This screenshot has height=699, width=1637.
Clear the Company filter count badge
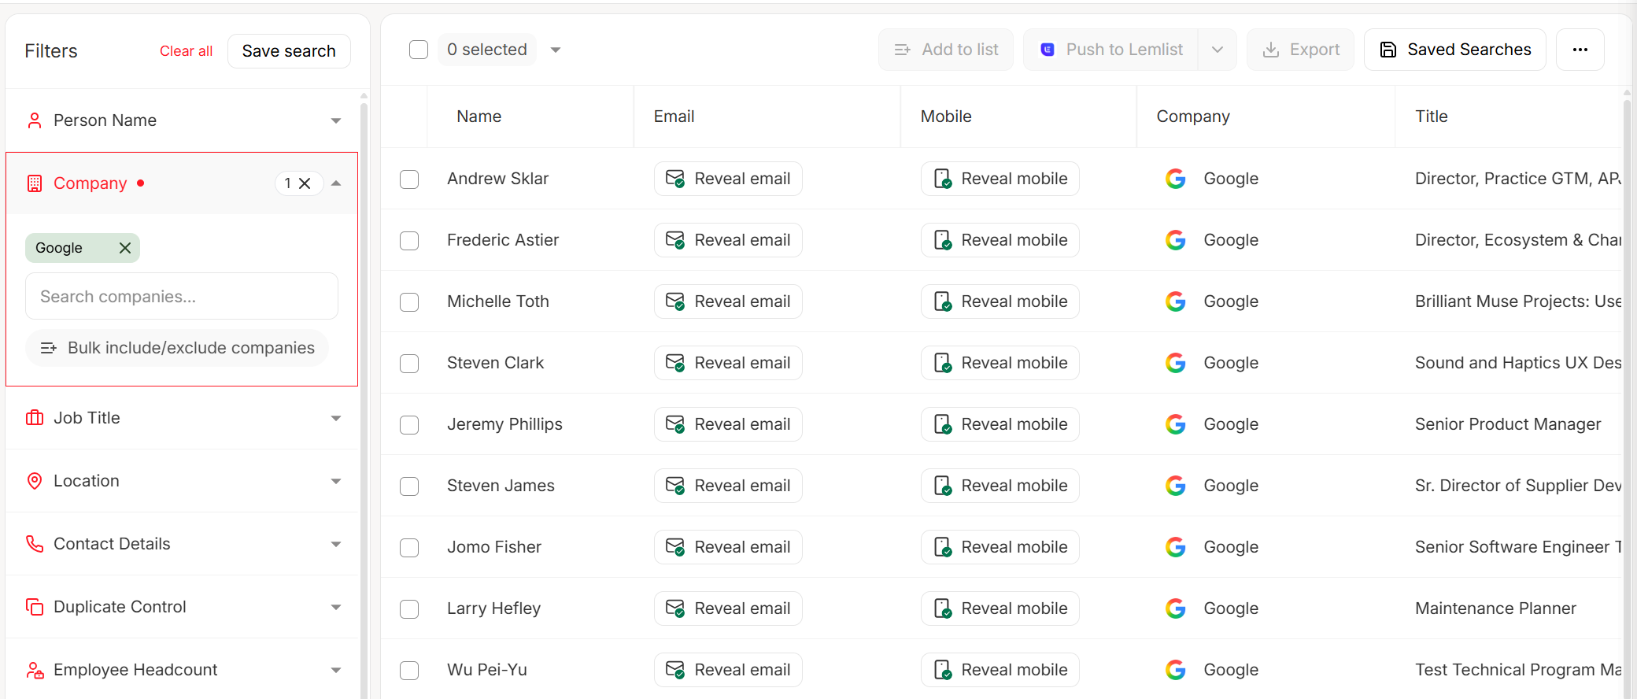(x=305, y=183)
